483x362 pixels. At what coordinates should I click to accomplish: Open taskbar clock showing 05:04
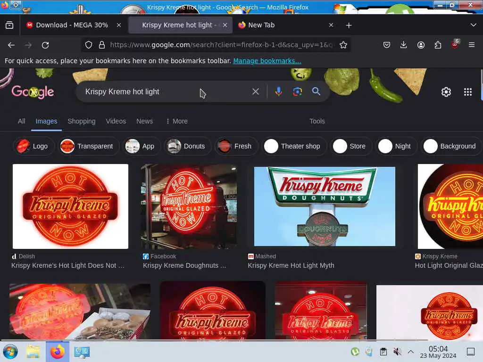pos(438,352)
